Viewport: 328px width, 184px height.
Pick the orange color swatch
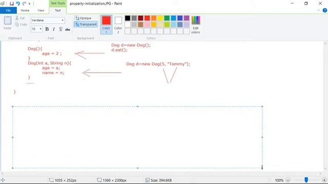[154, 18]
